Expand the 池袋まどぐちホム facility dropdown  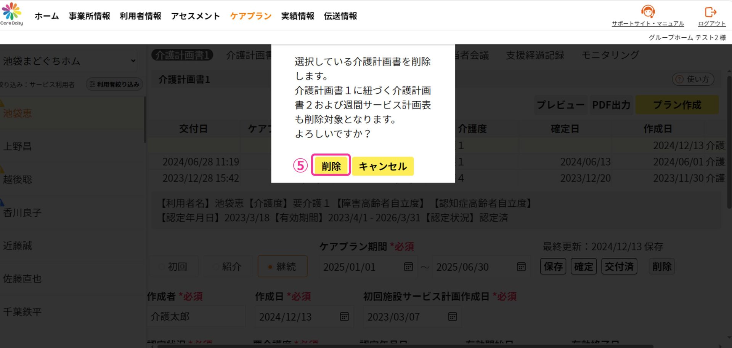69,61
